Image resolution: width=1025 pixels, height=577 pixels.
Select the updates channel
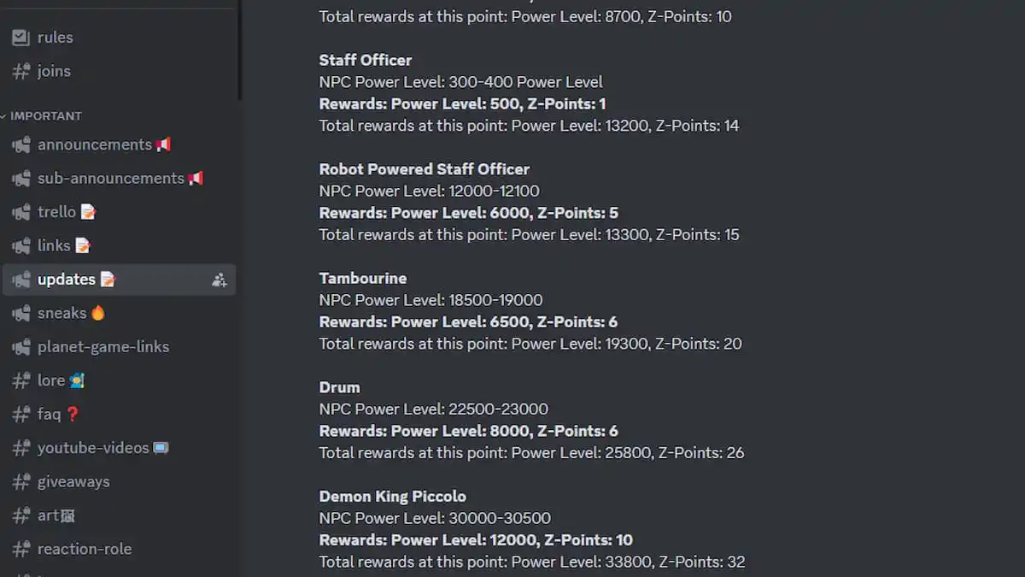67,280
